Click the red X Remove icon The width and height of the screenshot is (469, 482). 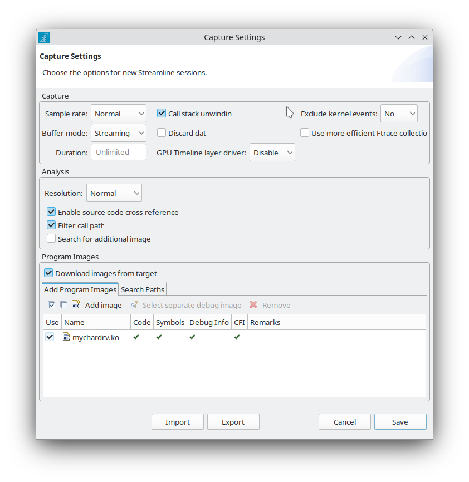254,305
